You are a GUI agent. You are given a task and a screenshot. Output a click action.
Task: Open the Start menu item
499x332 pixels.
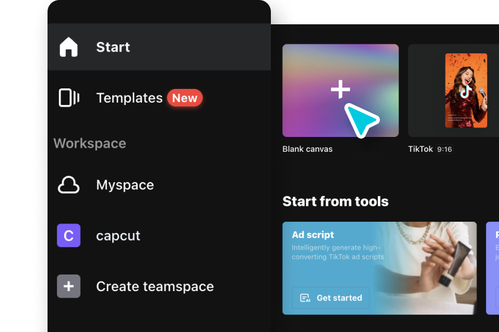tap(159, 47)
